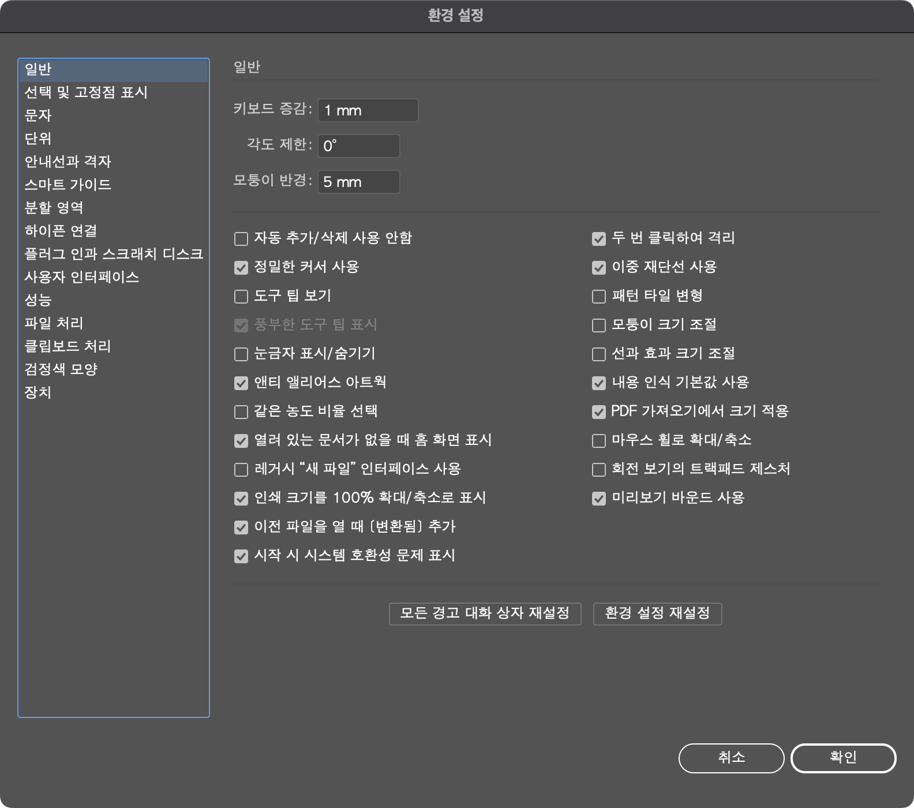Enable 마우스 휠로 확대/축소
Image resolution: width=914 pixels, height=808 pixels.
pyautogui.click(x=599, y=440)
